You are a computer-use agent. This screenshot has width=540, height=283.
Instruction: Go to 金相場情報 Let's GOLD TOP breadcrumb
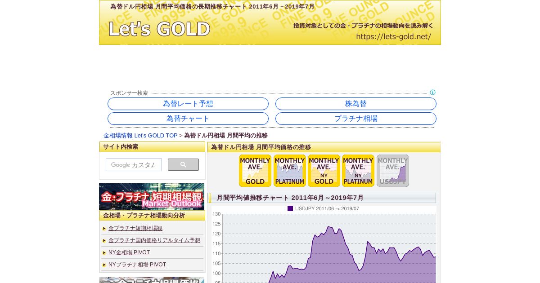(x=140, y=136)
